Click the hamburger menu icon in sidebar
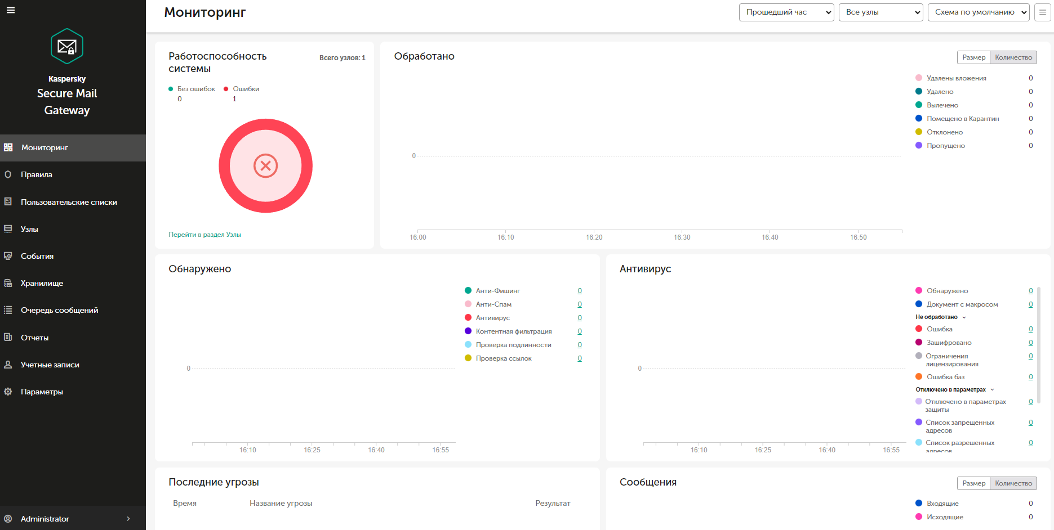 pyautogui.click(x=11, y=10)
